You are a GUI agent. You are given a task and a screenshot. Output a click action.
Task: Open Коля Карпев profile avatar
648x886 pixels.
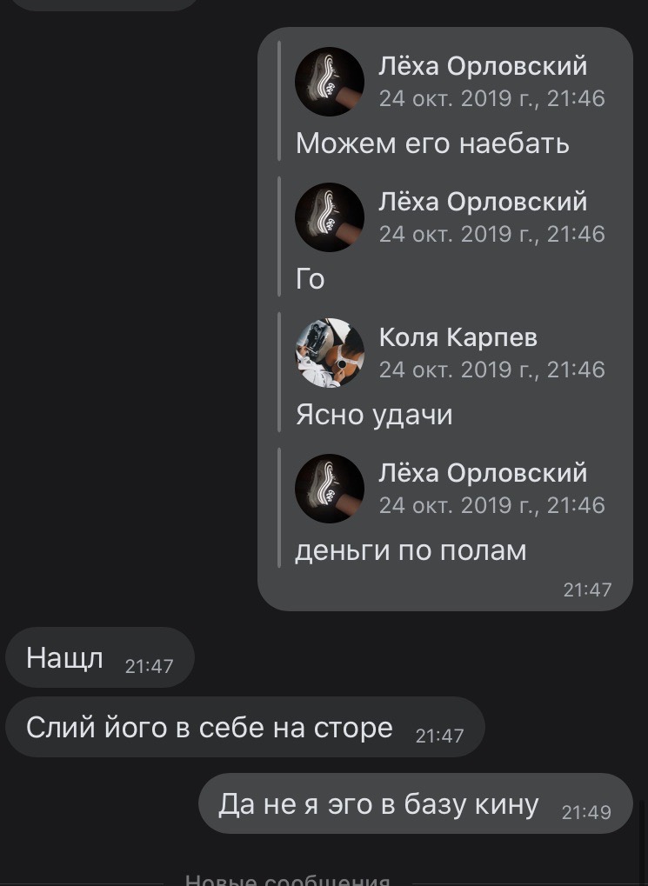330,353
